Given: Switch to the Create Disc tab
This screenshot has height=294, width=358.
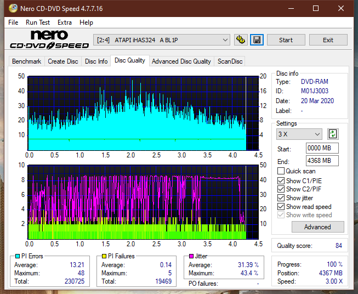Looking at the screenshot, I should tap(63, 61).
